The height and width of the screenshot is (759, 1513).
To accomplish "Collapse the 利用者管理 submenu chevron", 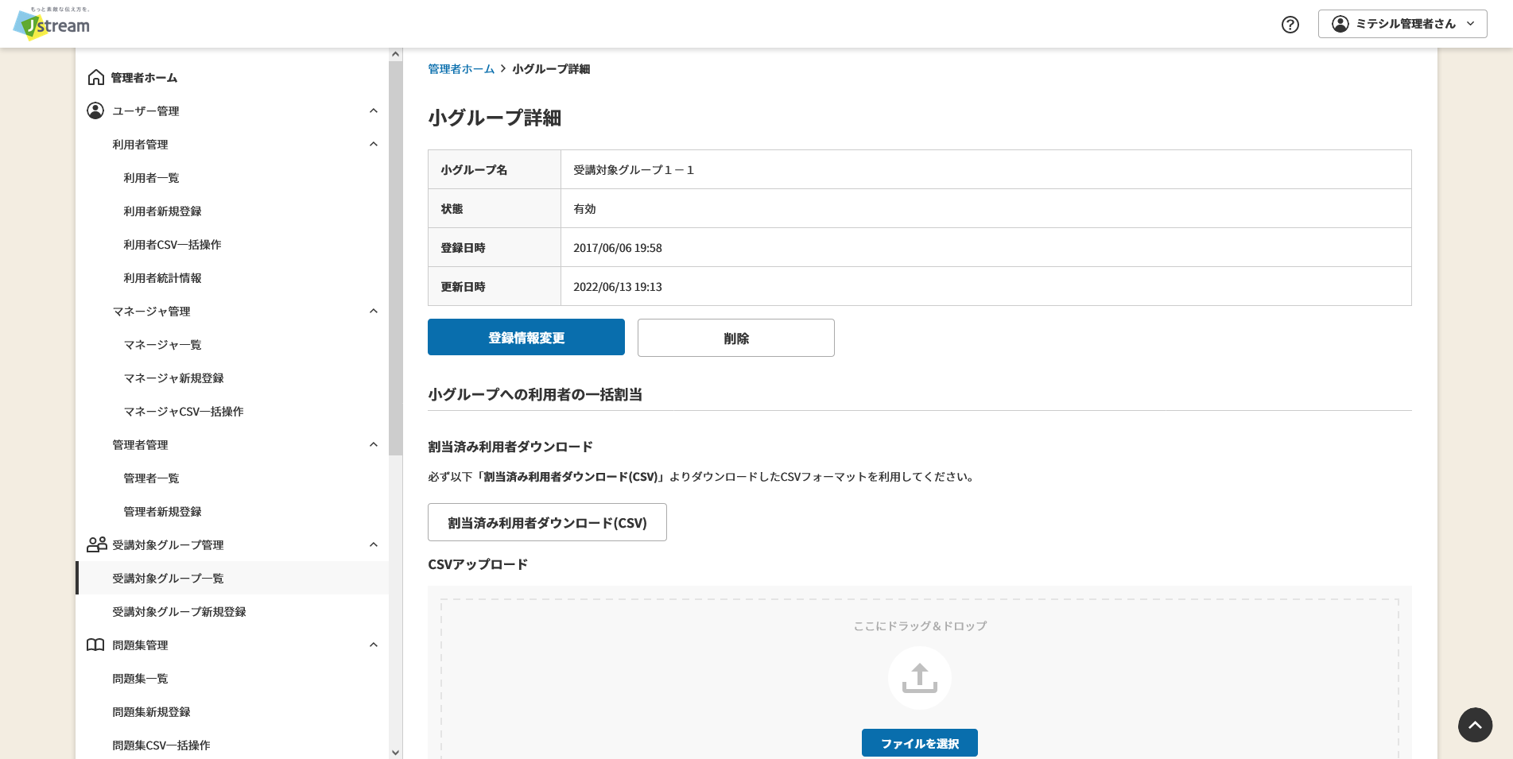I will (x=374, y=144).
